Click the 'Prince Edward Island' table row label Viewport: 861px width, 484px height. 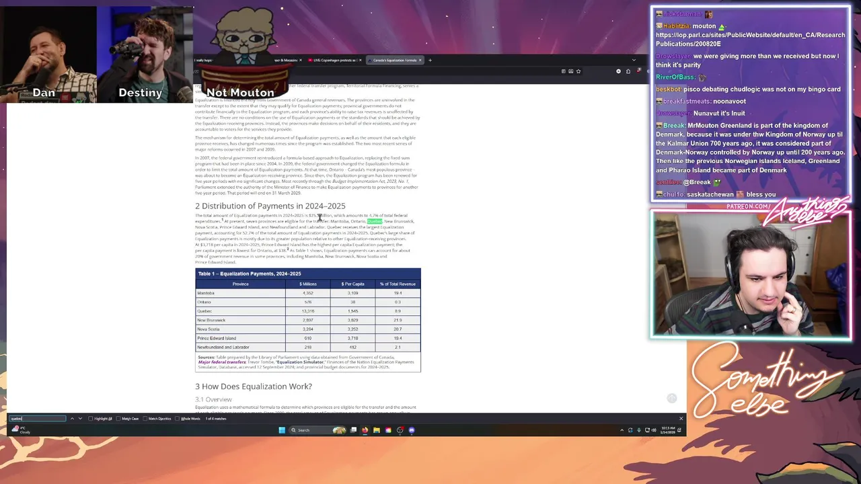click(x=217, y=338)
